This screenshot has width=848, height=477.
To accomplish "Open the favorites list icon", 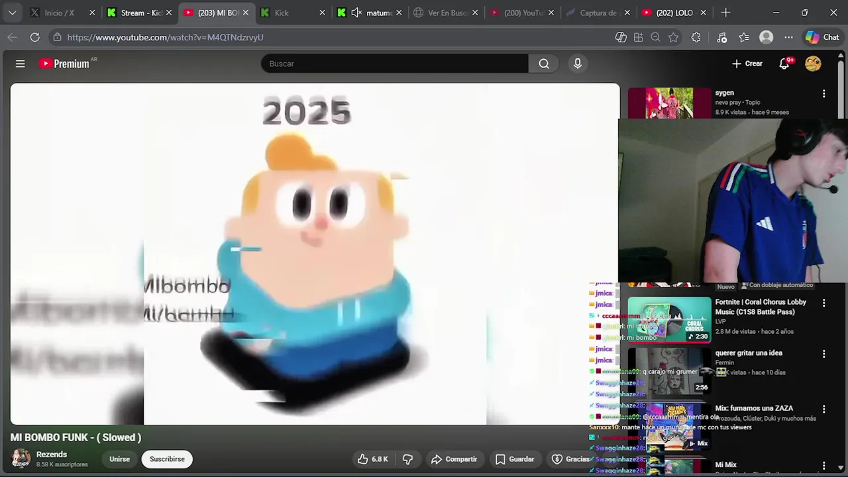I will coord(744,37).
